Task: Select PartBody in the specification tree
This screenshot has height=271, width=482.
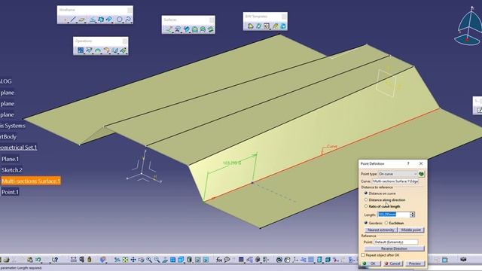Action: (x=8, y=136)
